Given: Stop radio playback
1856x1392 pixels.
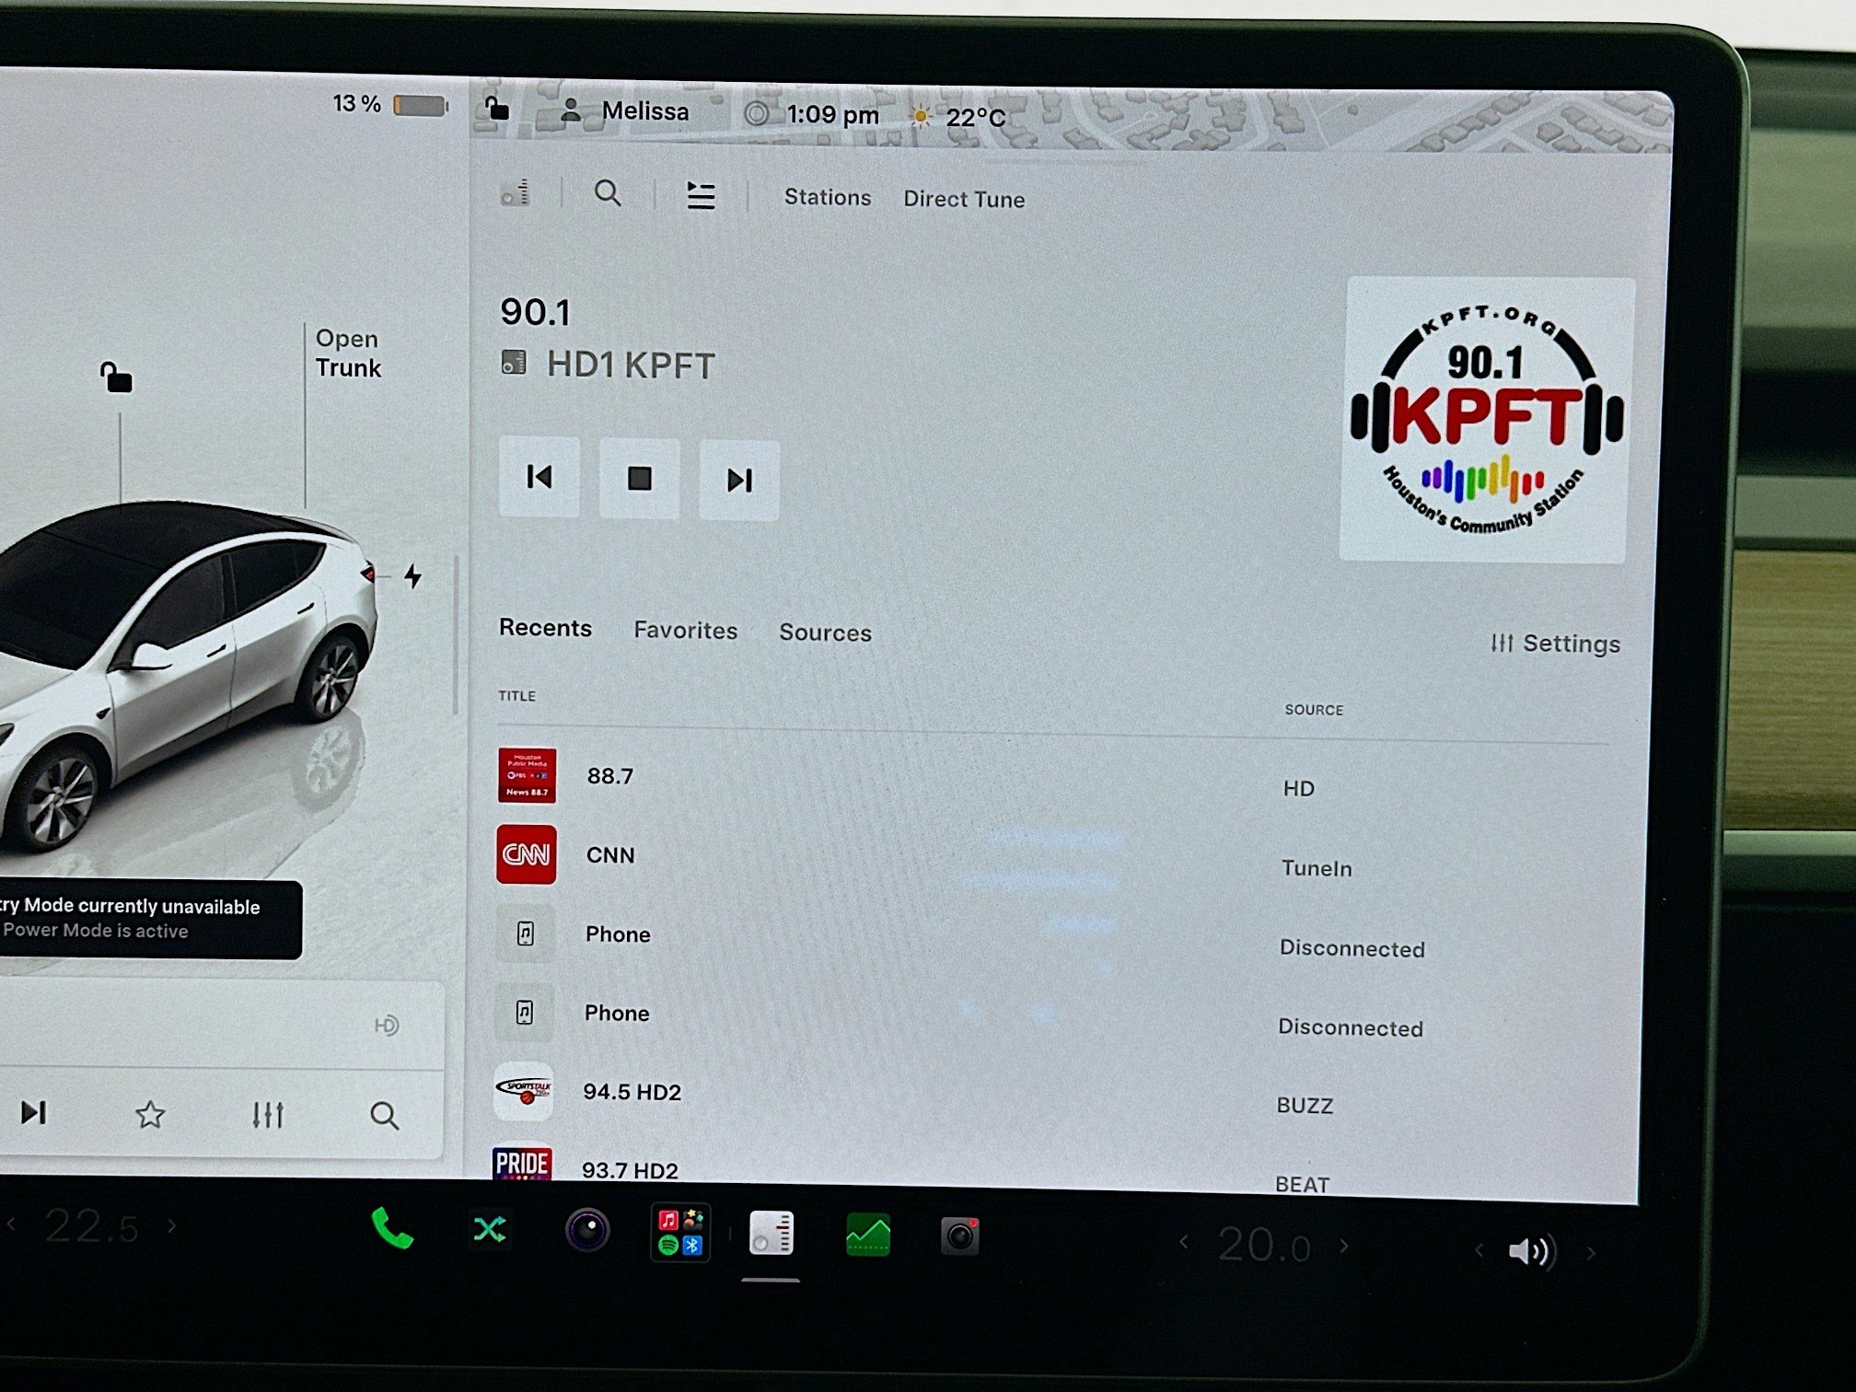Looking at the screenshot, I should tap(640, 479).
